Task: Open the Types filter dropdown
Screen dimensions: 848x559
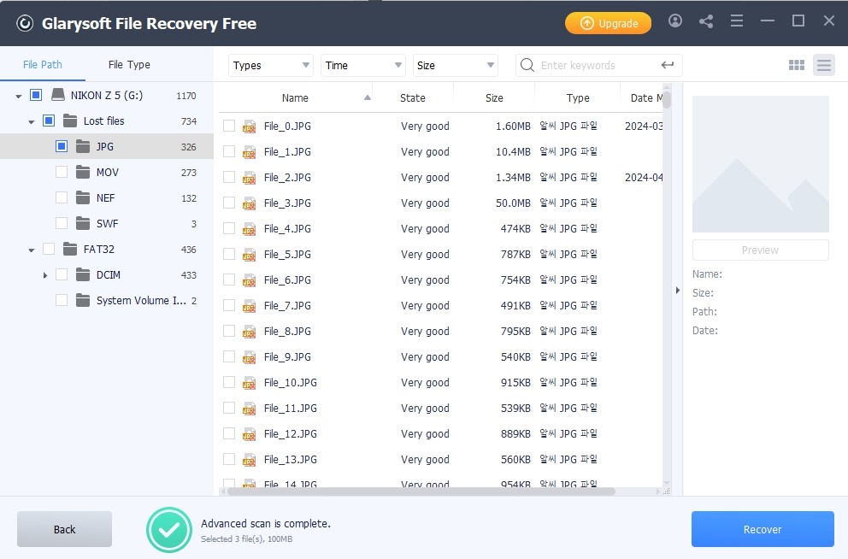Action: (271, 65)
